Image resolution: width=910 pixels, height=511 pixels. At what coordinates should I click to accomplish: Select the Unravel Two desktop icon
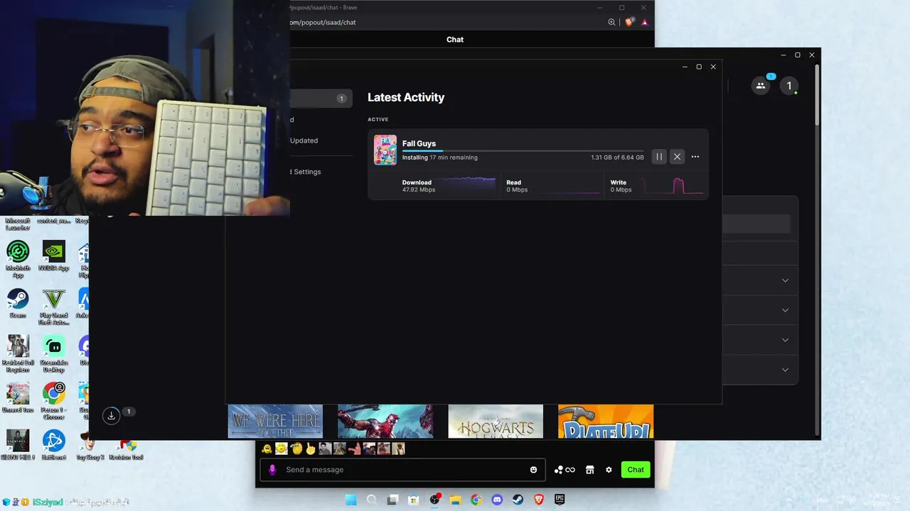tap(18, 397)
